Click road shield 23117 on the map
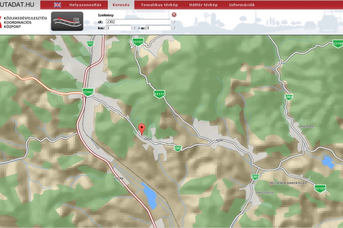 [x=159, y=94]
